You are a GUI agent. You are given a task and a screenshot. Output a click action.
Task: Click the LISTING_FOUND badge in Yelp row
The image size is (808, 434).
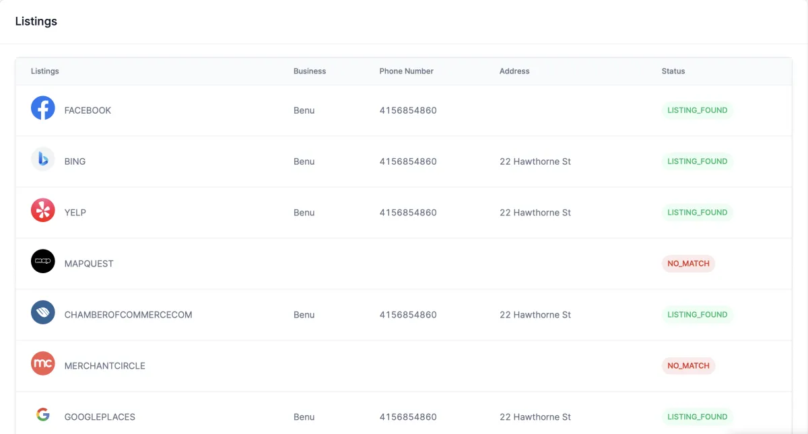[697, 213]
